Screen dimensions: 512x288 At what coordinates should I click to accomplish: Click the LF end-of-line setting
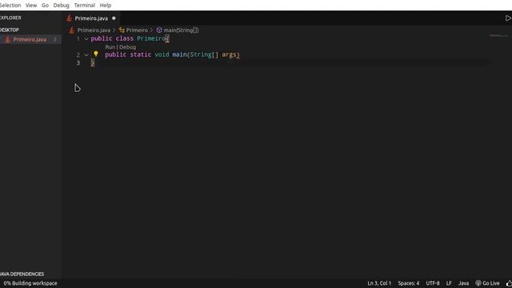point(449,283)
